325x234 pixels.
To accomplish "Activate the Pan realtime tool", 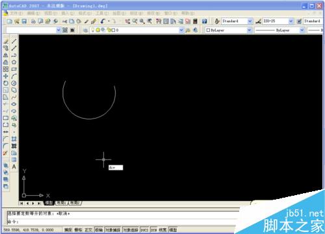I will 128,21.
